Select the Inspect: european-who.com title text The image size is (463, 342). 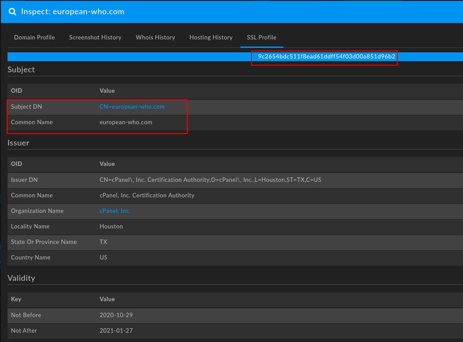click(x=73, y=12)
